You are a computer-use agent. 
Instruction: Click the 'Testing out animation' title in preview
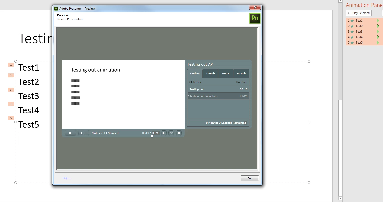click(x=95, y=70)
